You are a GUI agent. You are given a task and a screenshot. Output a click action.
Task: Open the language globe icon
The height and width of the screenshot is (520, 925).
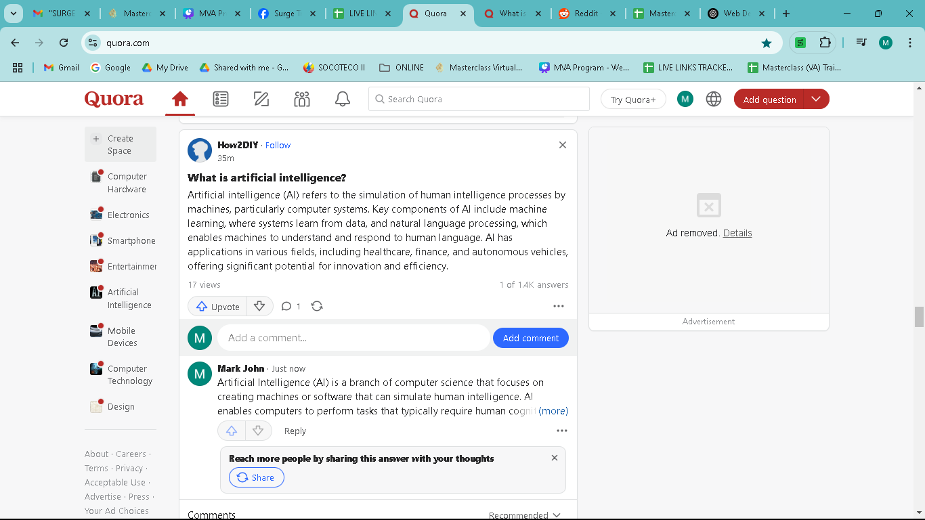714,100
